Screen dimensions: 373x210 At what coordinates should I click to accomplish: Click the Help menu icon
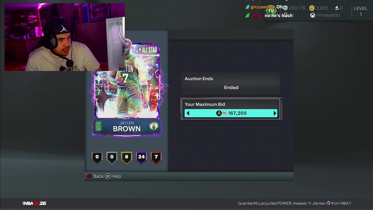tap(108, 176)
